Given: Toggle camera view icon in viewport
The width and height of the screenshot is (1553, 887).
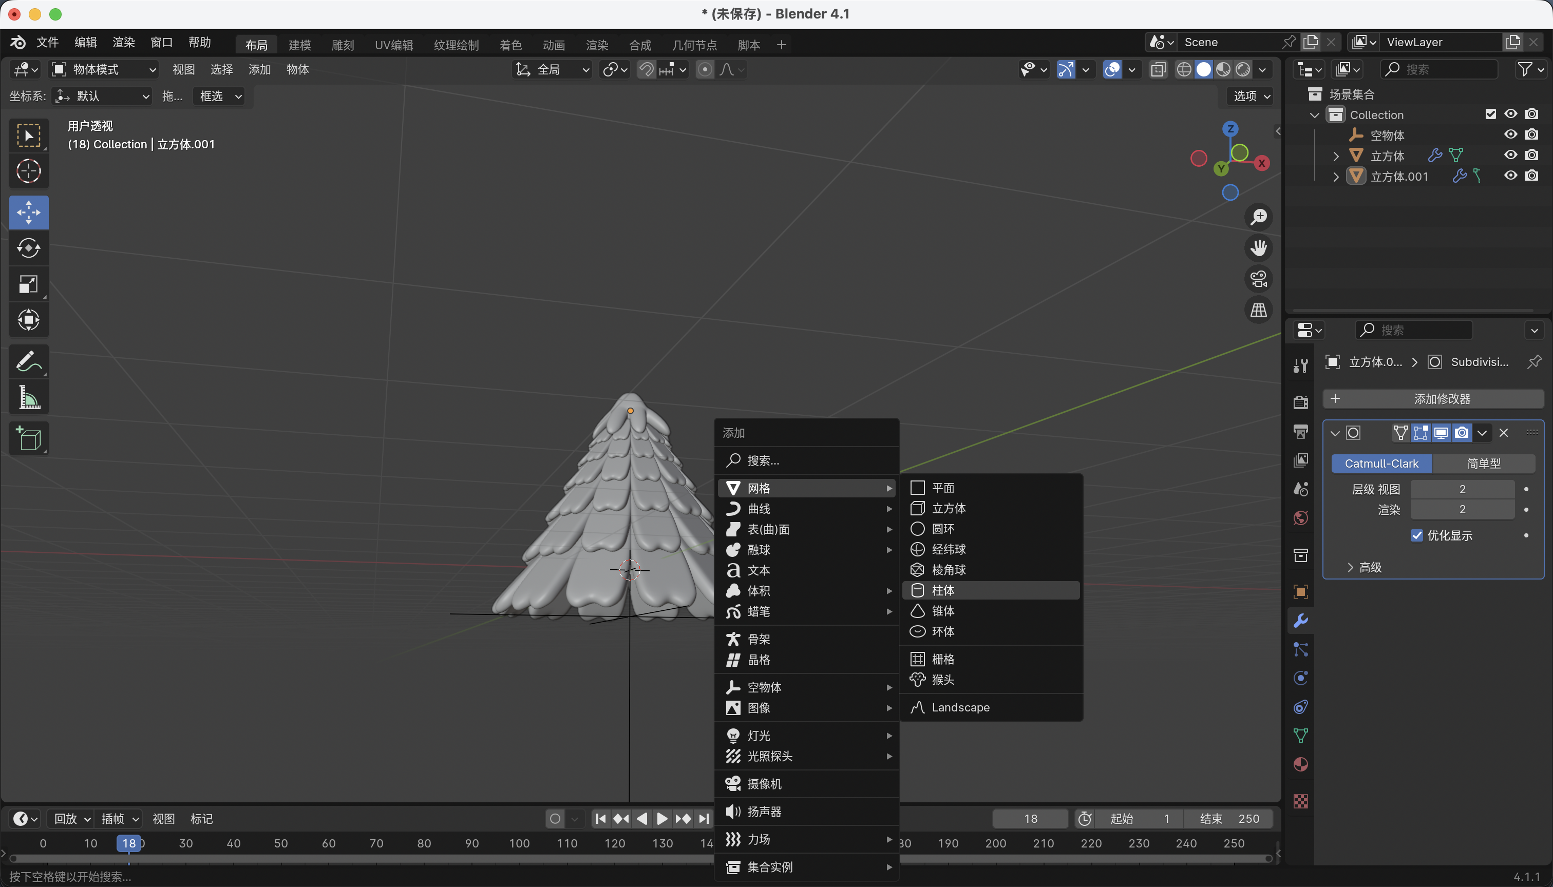Looking at the screenshot, I should point(1258,279).
